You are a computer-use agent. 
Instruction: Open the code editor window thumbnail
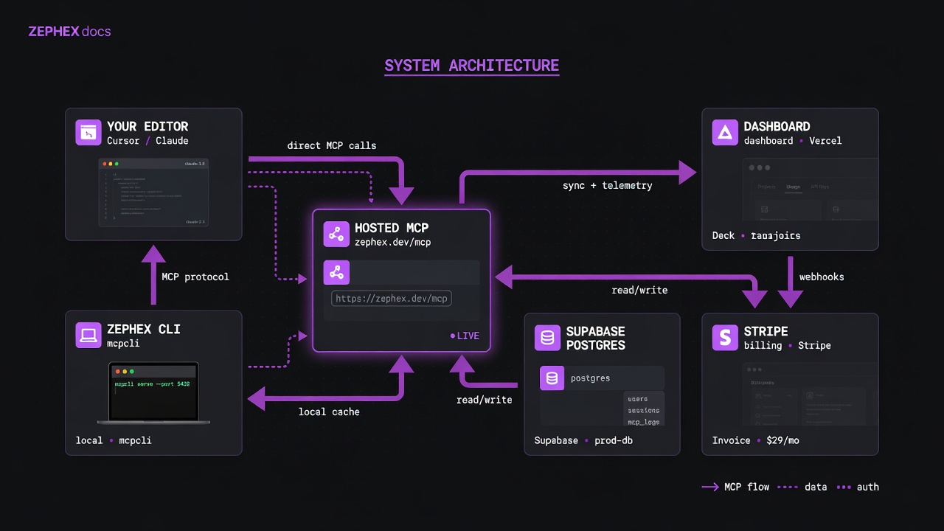pos(153,192)
